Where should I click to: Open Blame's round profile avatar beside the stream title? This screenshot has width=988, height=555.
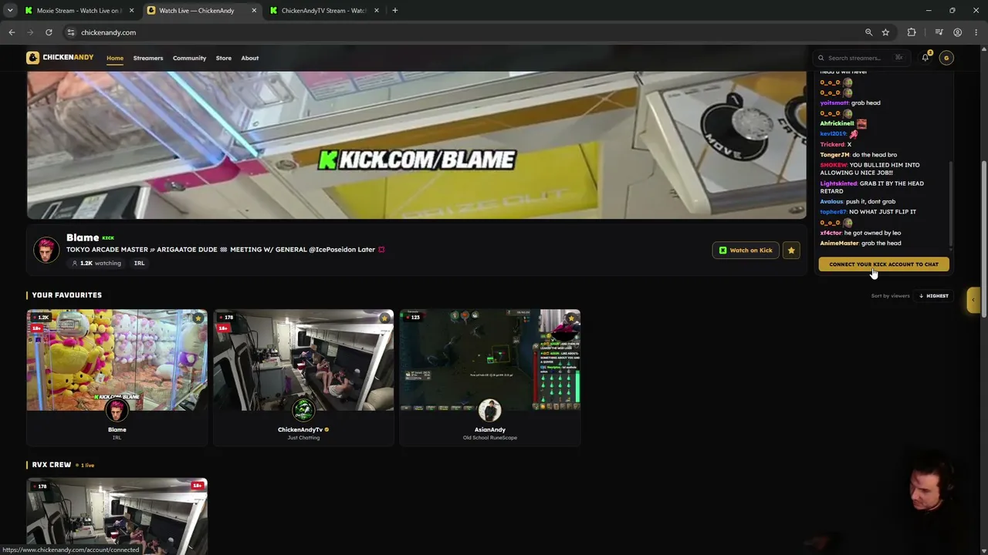(46, 250)
